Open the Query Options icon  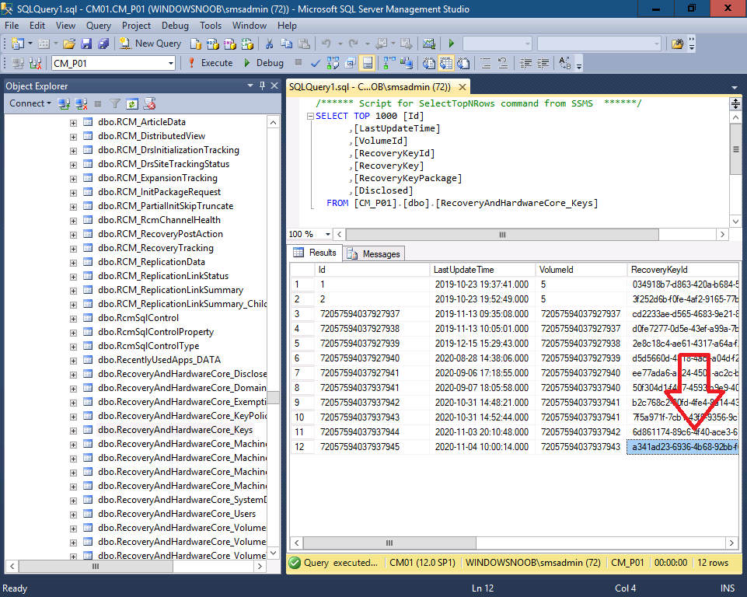click(351, 63)
